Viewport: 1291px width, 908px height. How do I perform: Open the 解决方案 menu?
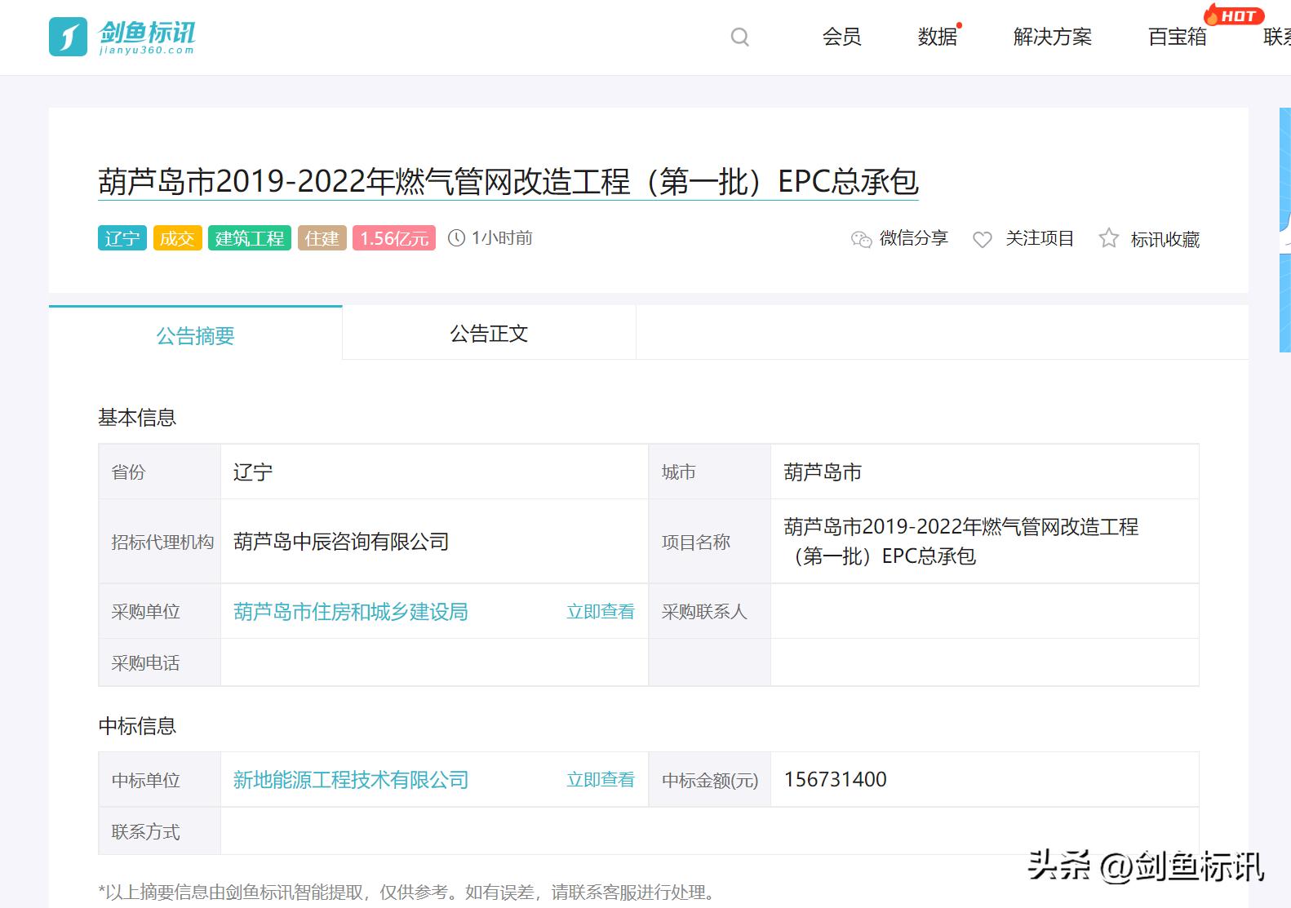[x=1052, y=37]
